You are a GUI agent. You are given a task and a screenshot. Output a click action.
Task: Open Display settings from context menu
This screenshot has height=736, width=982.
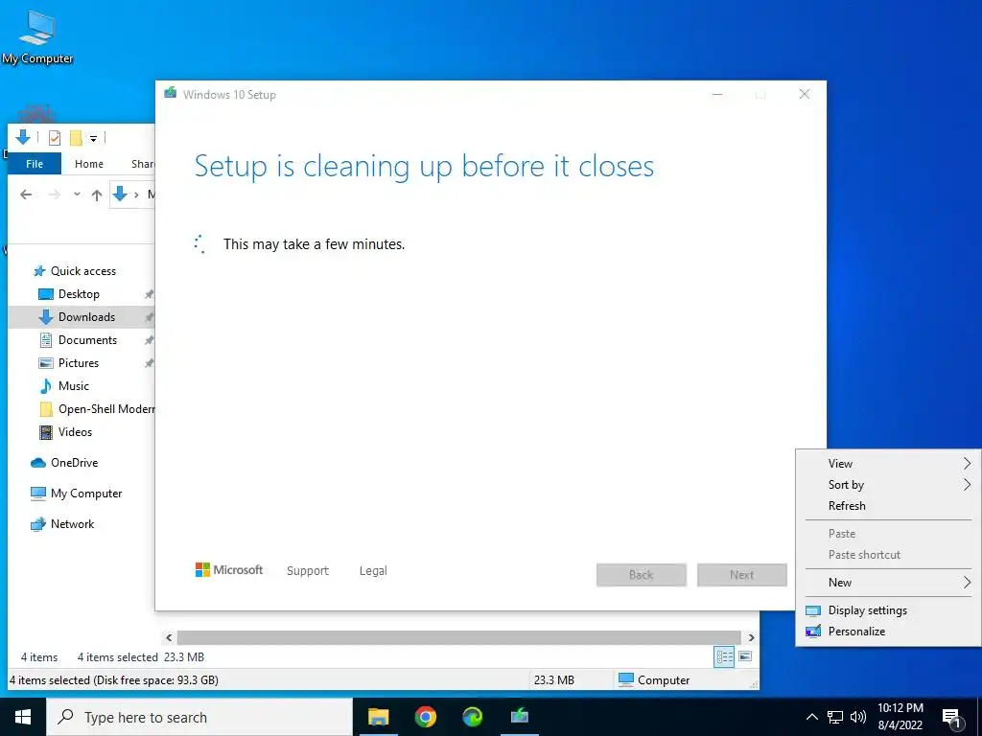click(x=888, y=610)
